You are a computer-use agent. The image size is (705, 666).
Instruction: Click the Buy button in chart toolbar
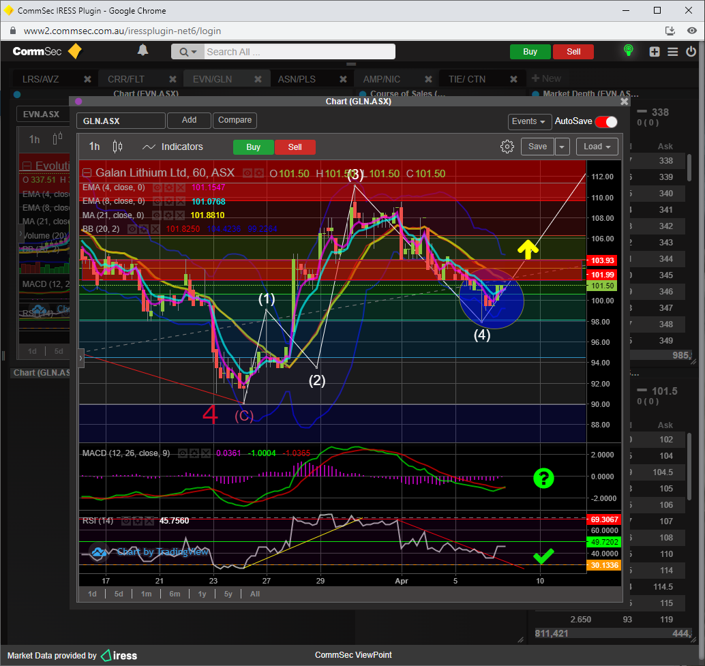(x=253, y=147)
